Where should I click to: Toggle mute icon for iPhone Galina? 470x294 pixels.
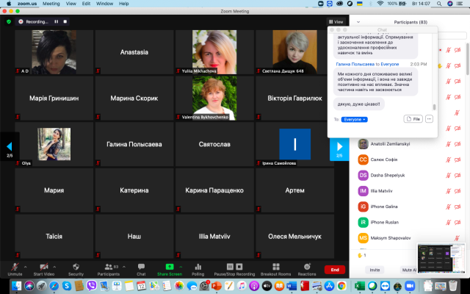coord(449,207)
